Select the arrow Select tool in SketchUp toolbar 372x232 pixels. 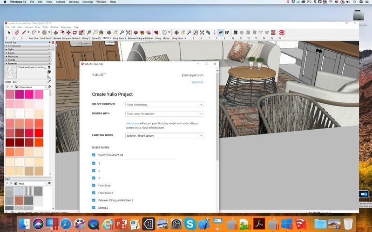9,33
